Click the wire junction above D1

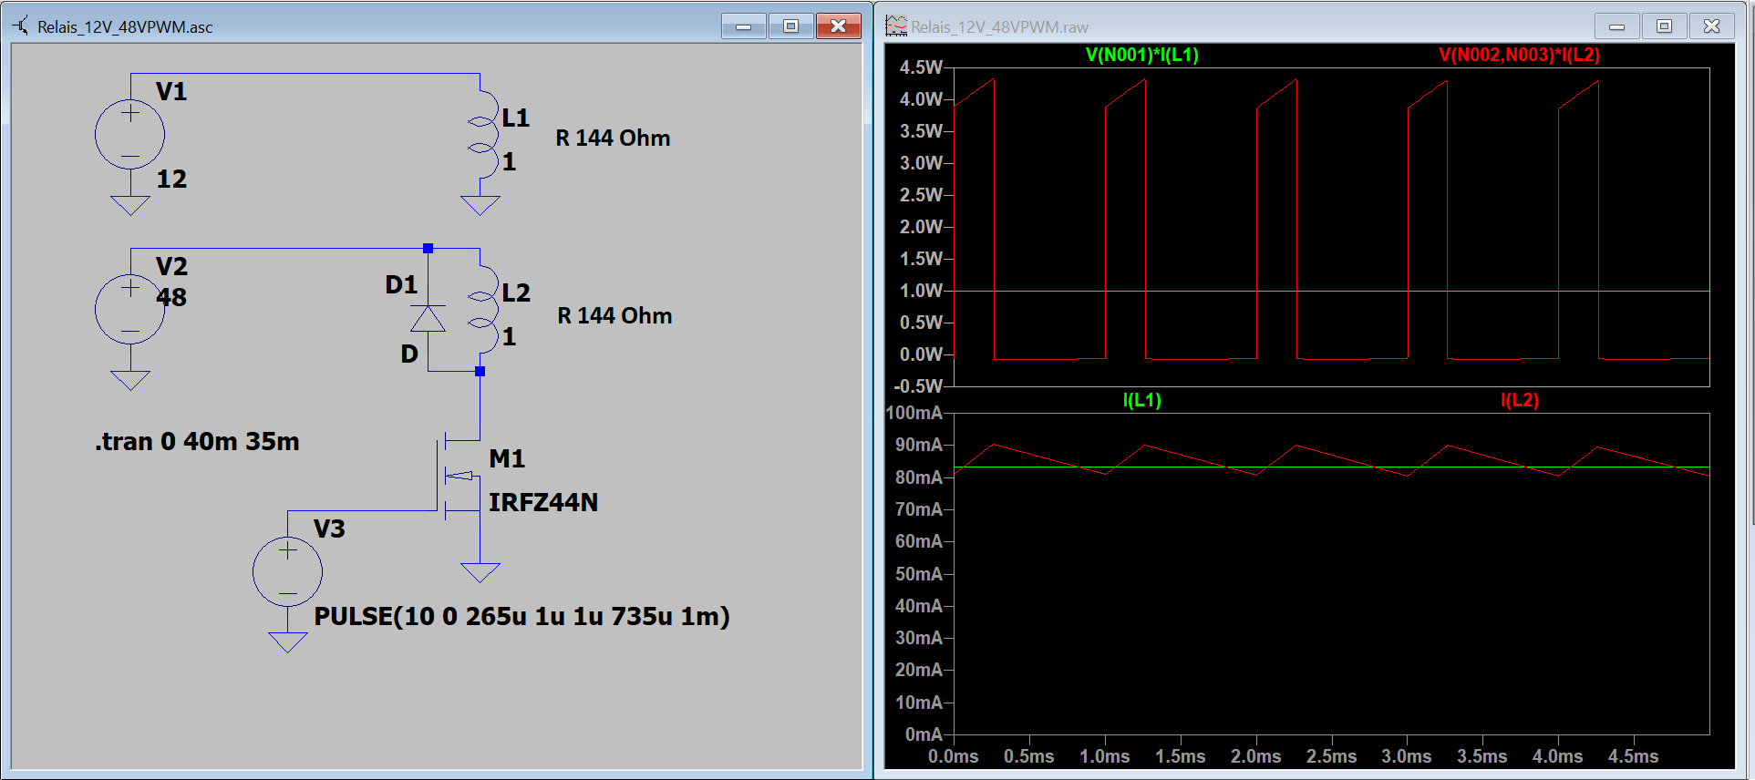pyautogui.click(x=428, y=248)
